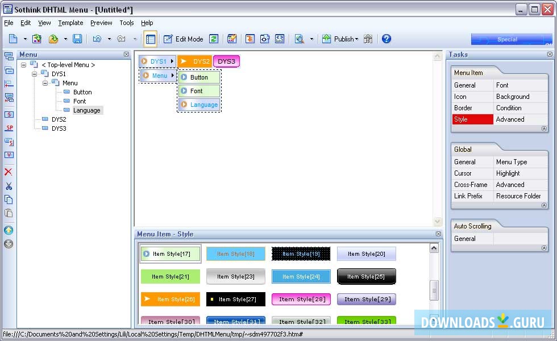Click the style editor icon with pencil
557x341 pixels.
(x=232, y=39)
